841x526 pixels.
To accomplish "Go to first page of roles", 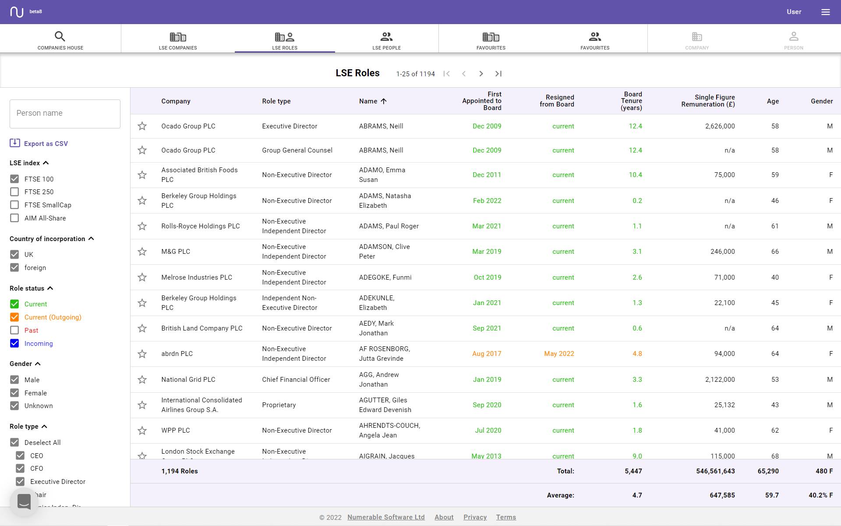I will click(446, 74).
